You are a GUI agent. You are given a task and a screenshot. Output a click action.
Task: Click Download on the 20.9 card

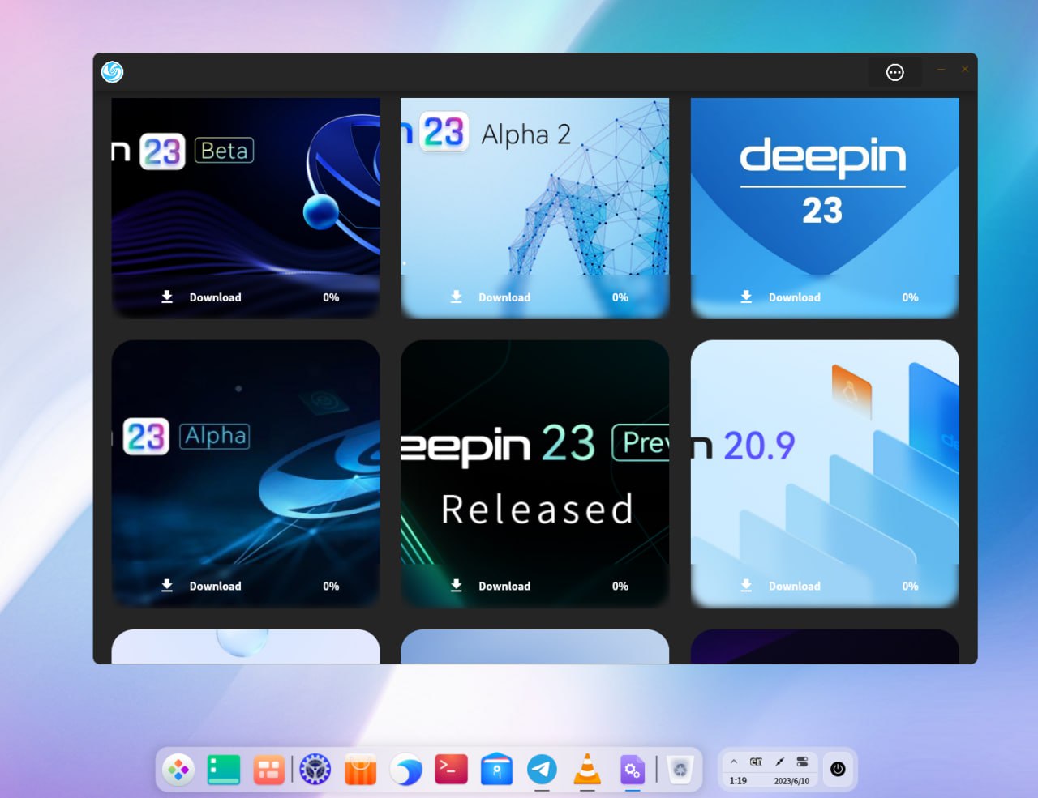(x=795, y=586)
